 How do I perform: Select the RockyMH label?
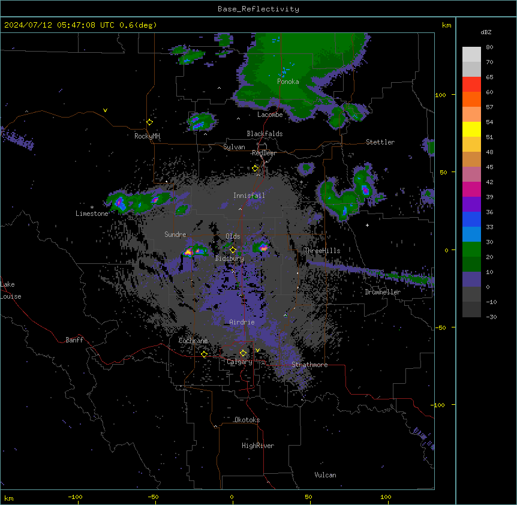pyautogui.click(x=147, y=136)
